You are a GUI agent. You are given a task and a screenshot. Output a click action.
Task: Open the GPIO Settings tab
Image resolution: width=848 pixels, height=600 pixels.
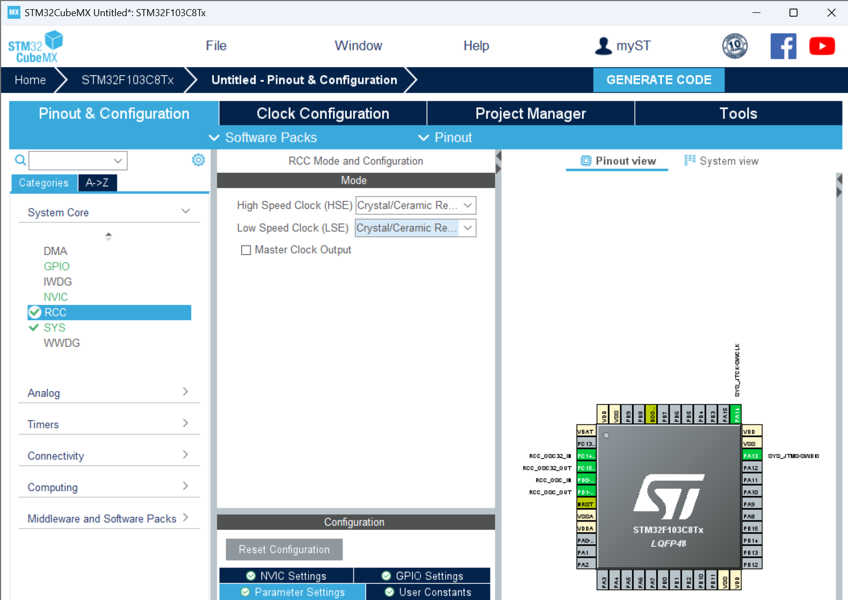coord(422,576)
